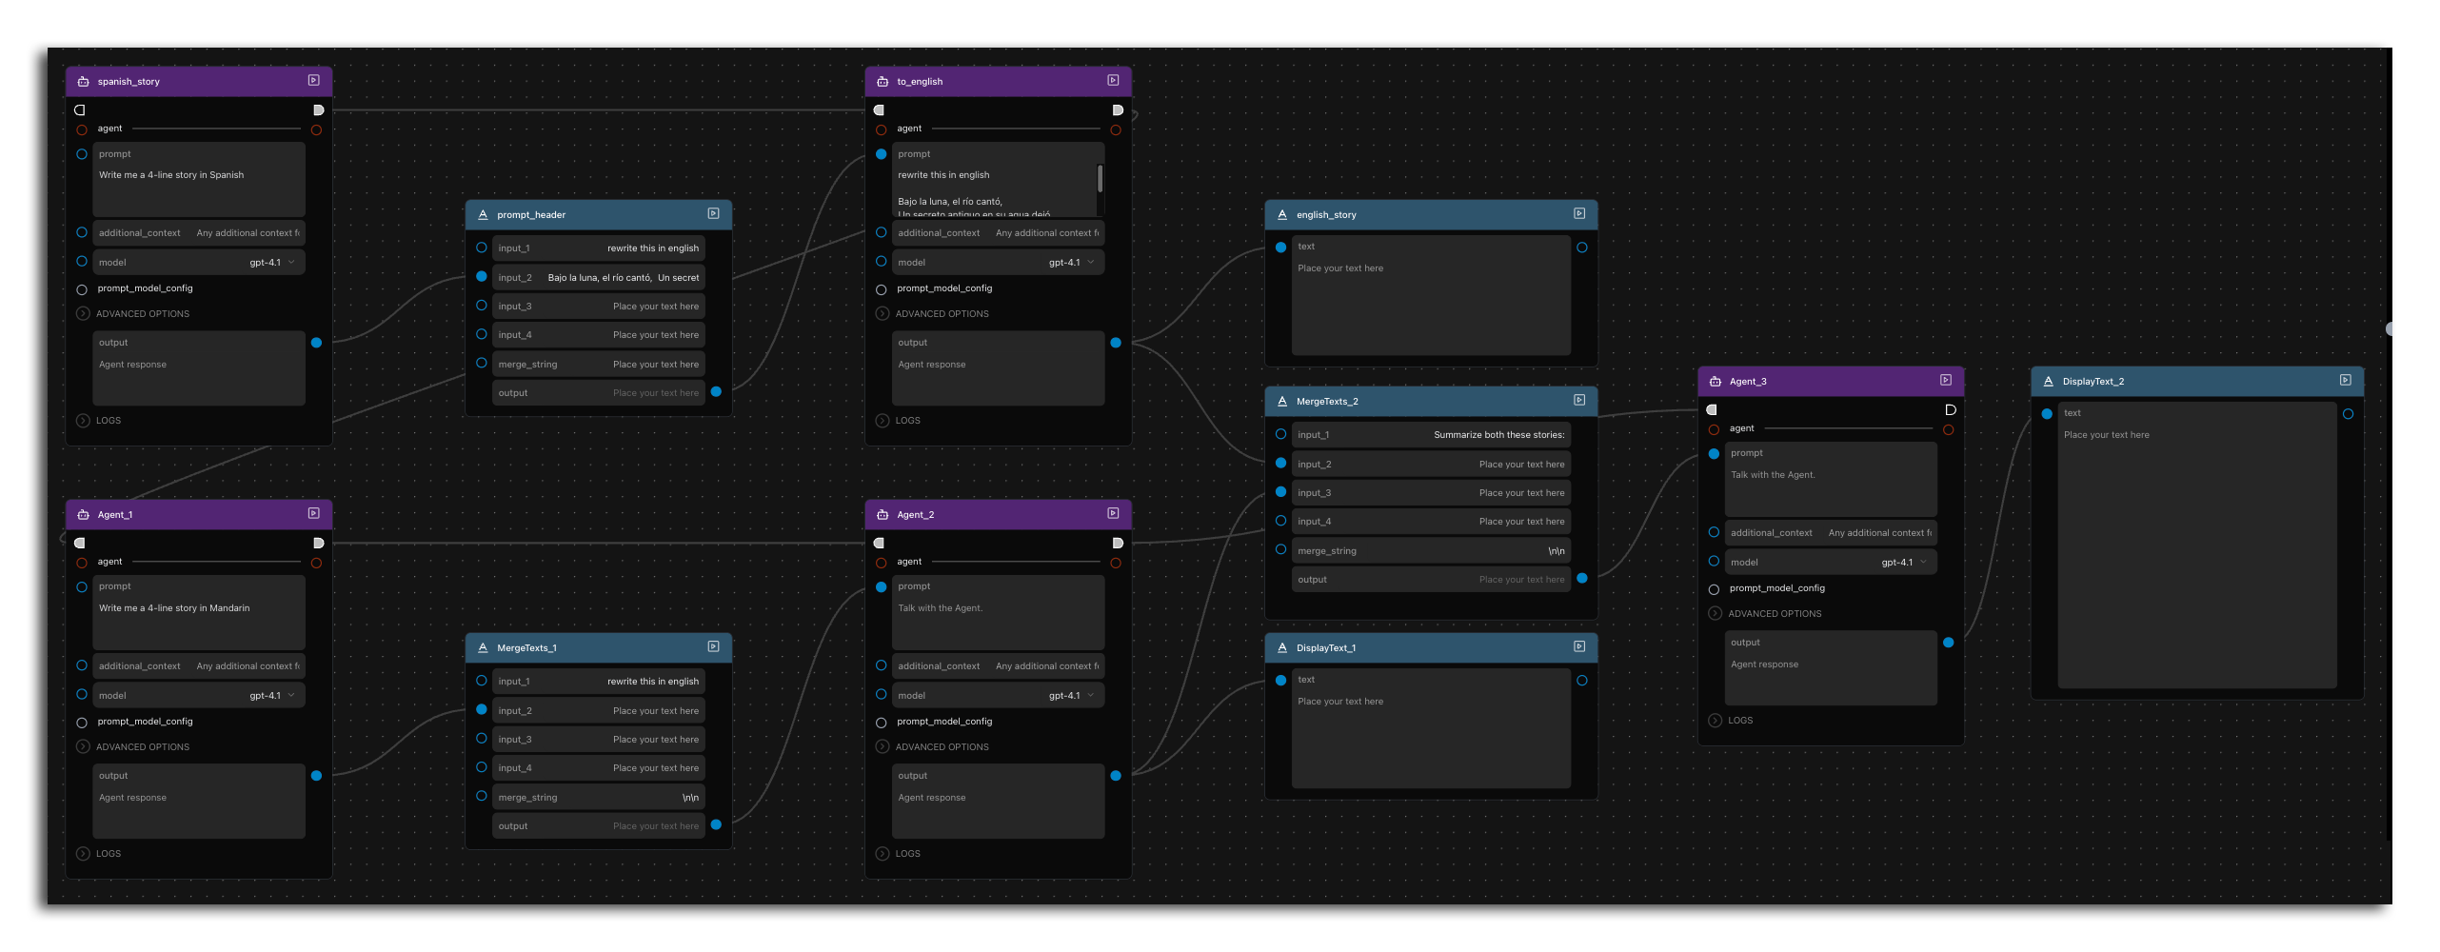
Task: Click merge_string port on MergeTexts_1
Action: (481, 796)
